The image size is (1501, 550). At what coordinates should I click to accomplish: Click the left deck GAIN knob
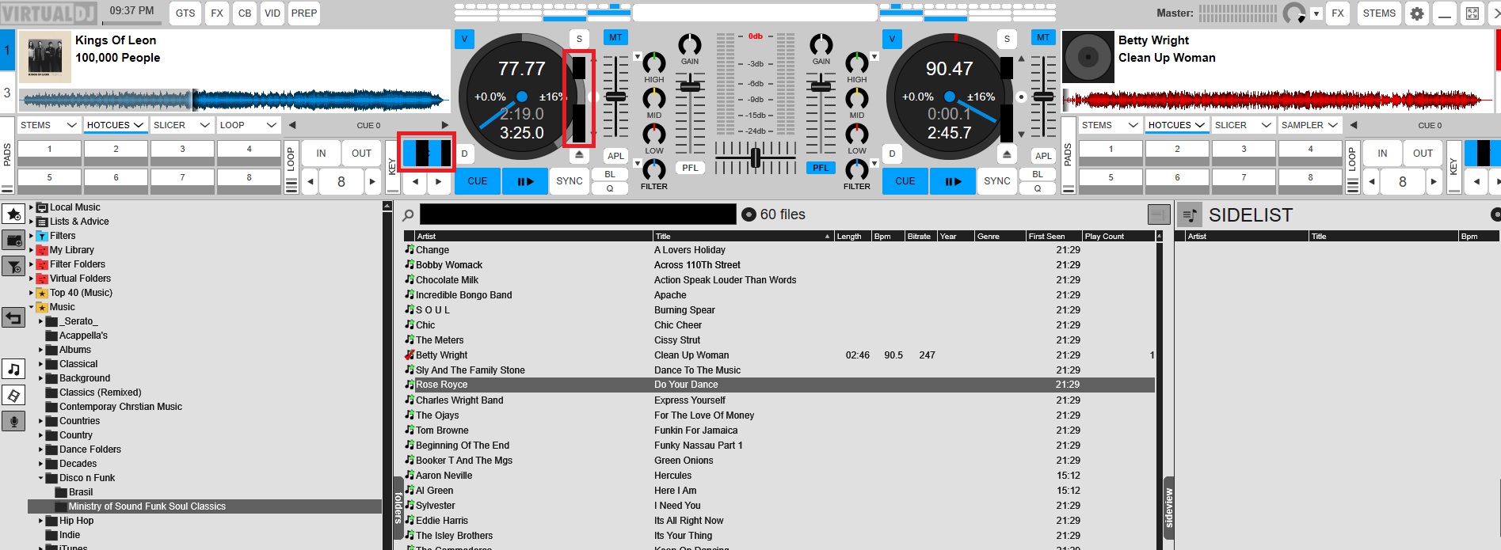coord(690,44)
